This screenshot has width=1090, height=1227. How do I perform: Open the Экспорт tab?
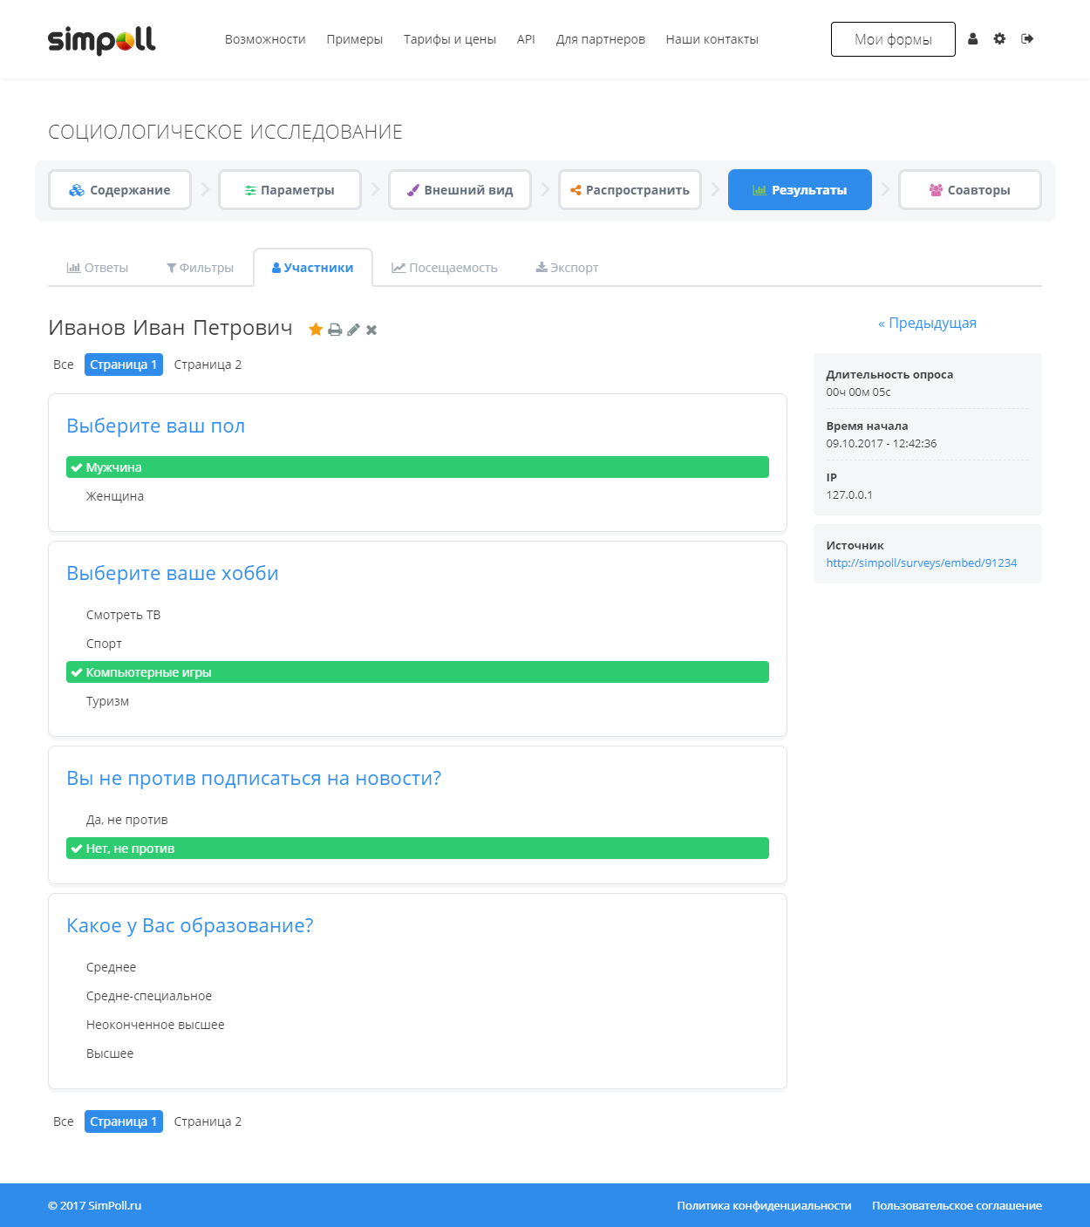(x=567, y=268)
